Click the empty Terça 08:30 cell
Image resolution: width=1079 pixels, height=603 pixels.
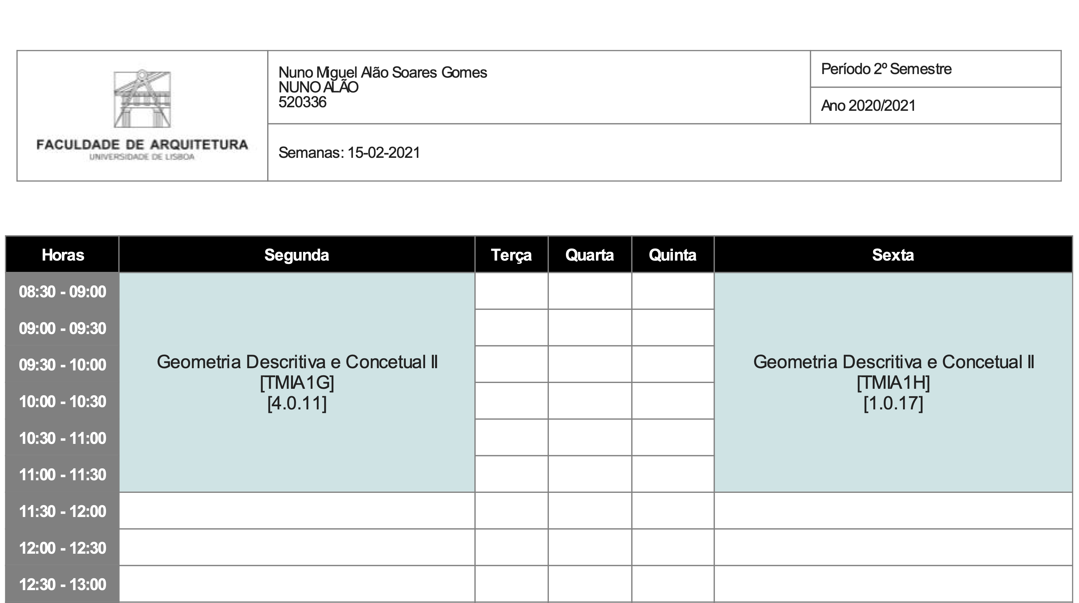[511, 291]
